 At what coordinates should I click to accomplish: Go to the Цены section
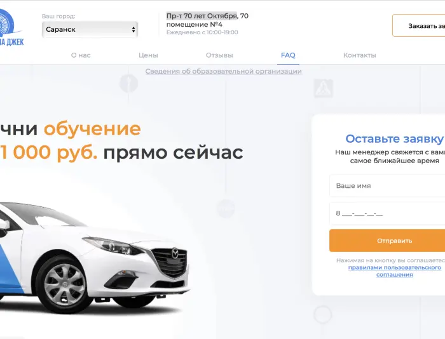148,55
